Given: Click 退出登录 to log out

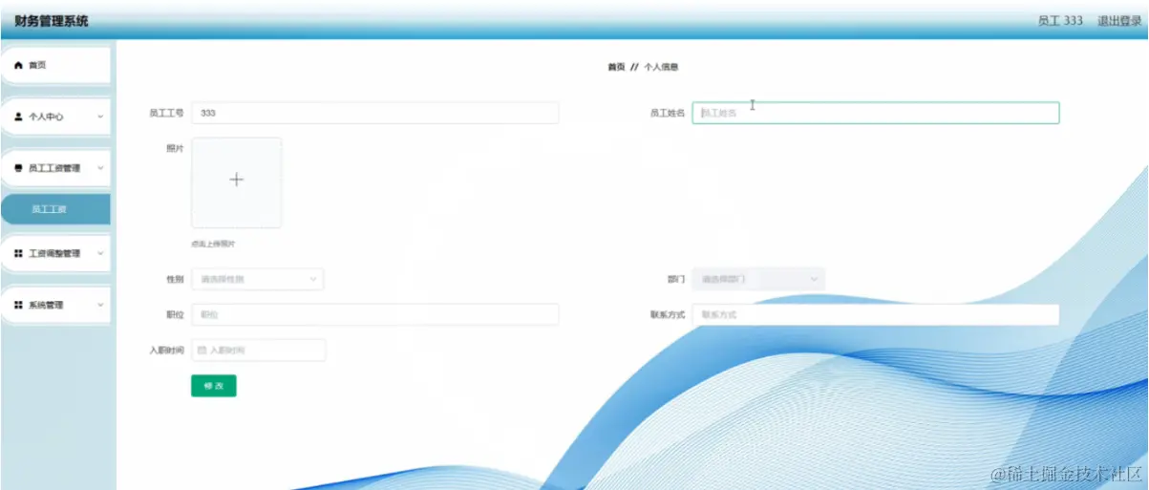Looking at the screenshot, I should pos(1119,20).
